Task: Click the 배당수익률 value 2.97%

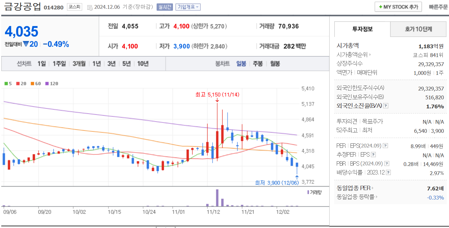Action: point(436,173)
